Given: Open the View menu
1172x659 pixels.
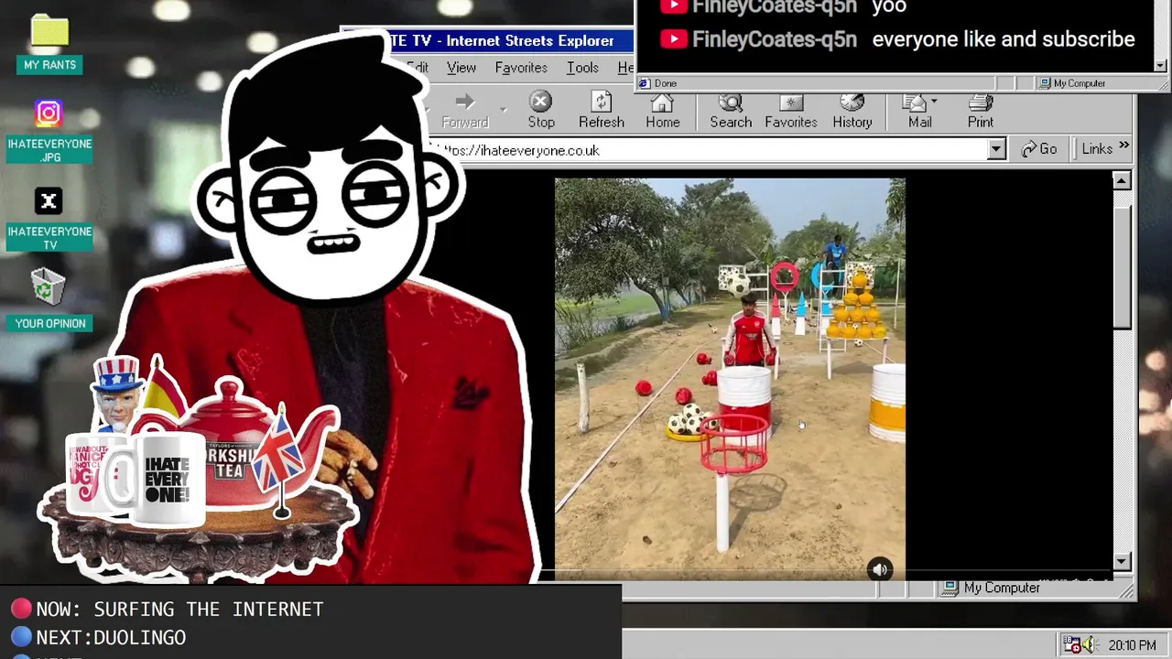Looking at the screenshot, I should 461,68.
